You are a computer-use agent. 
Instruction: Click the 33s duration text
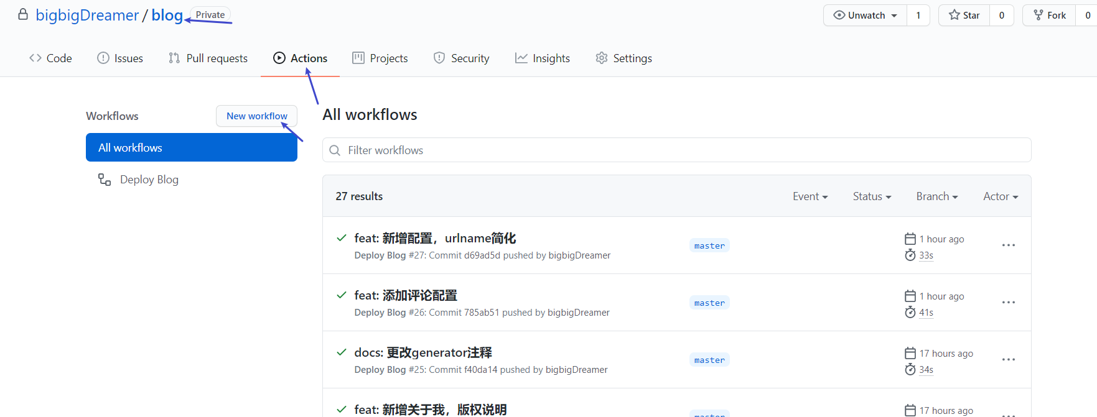pos(927,255)
